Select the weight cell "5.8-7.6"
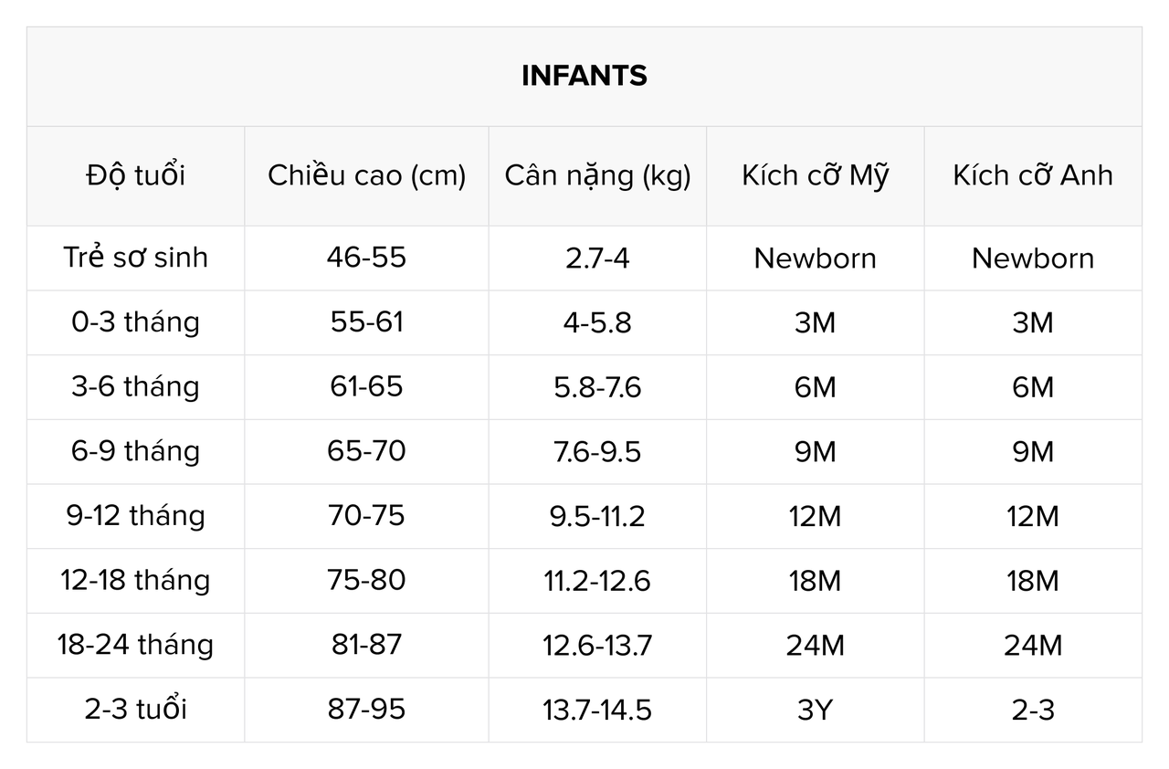Screen dimensions: 1169x769 tap(597, 387)
